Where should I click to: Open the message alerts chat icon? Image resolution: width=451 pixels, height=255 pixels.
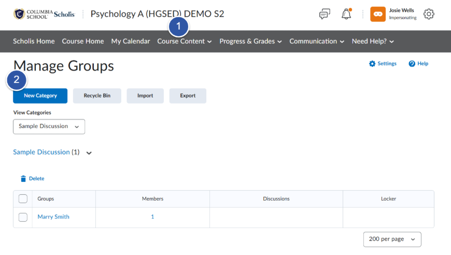coord(325,14)
